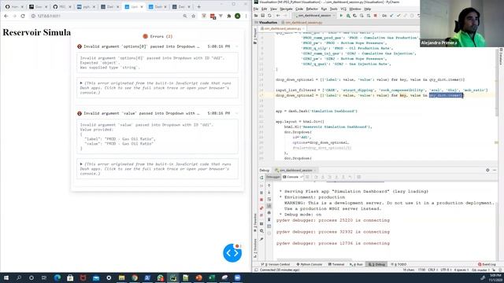
Task: Open Windows taskbar search
Action: point(19,277)
